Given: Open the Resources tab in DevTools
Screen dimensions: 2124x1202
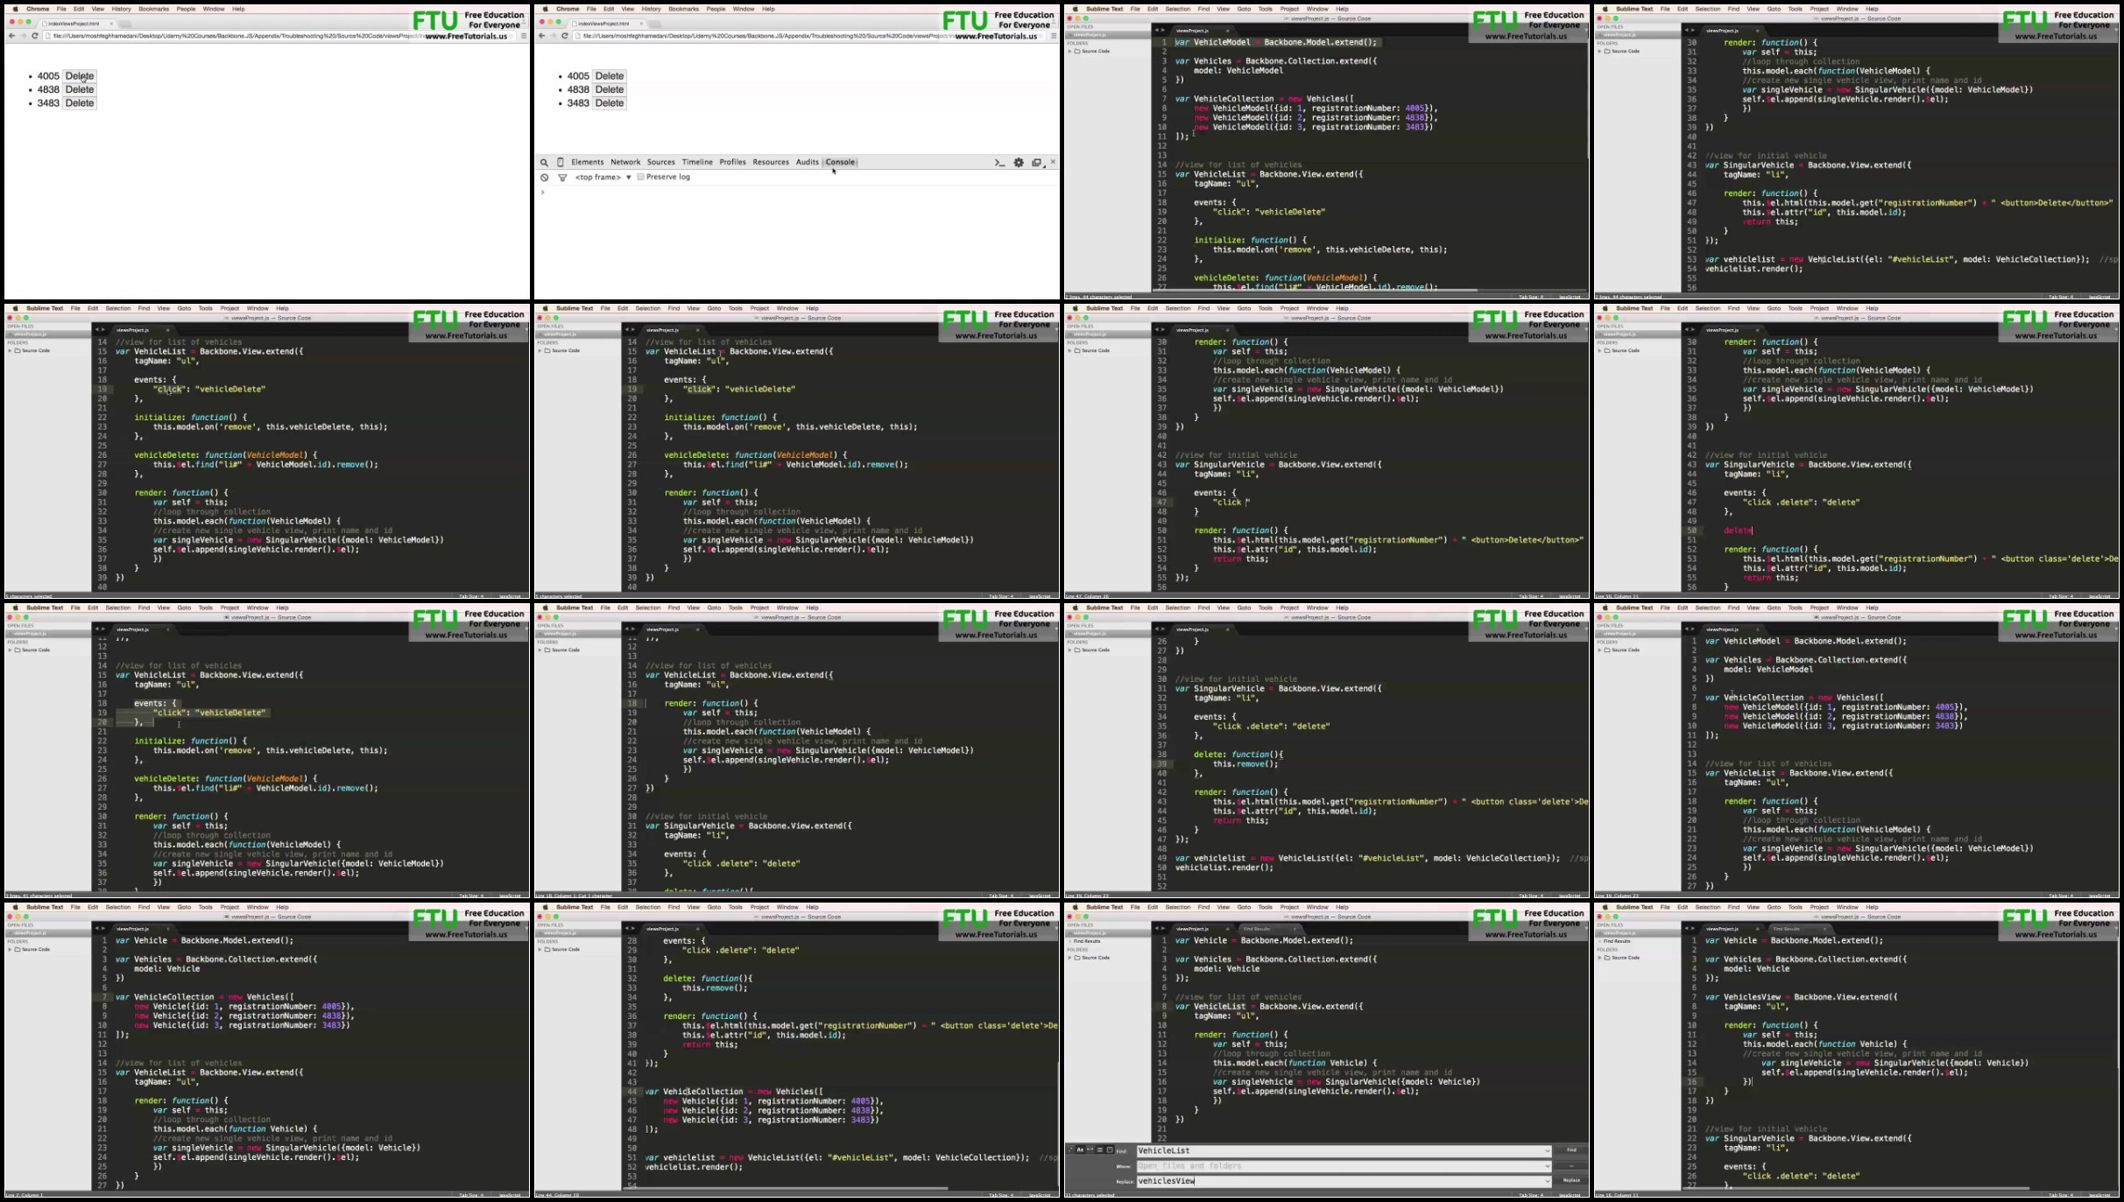Looking at the screenshot, I should [771, 162].
